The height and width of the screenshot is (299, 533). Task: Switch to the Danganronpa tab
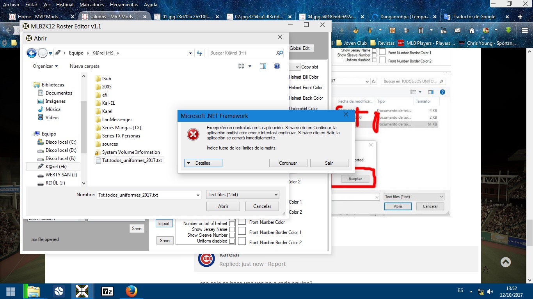404,17
